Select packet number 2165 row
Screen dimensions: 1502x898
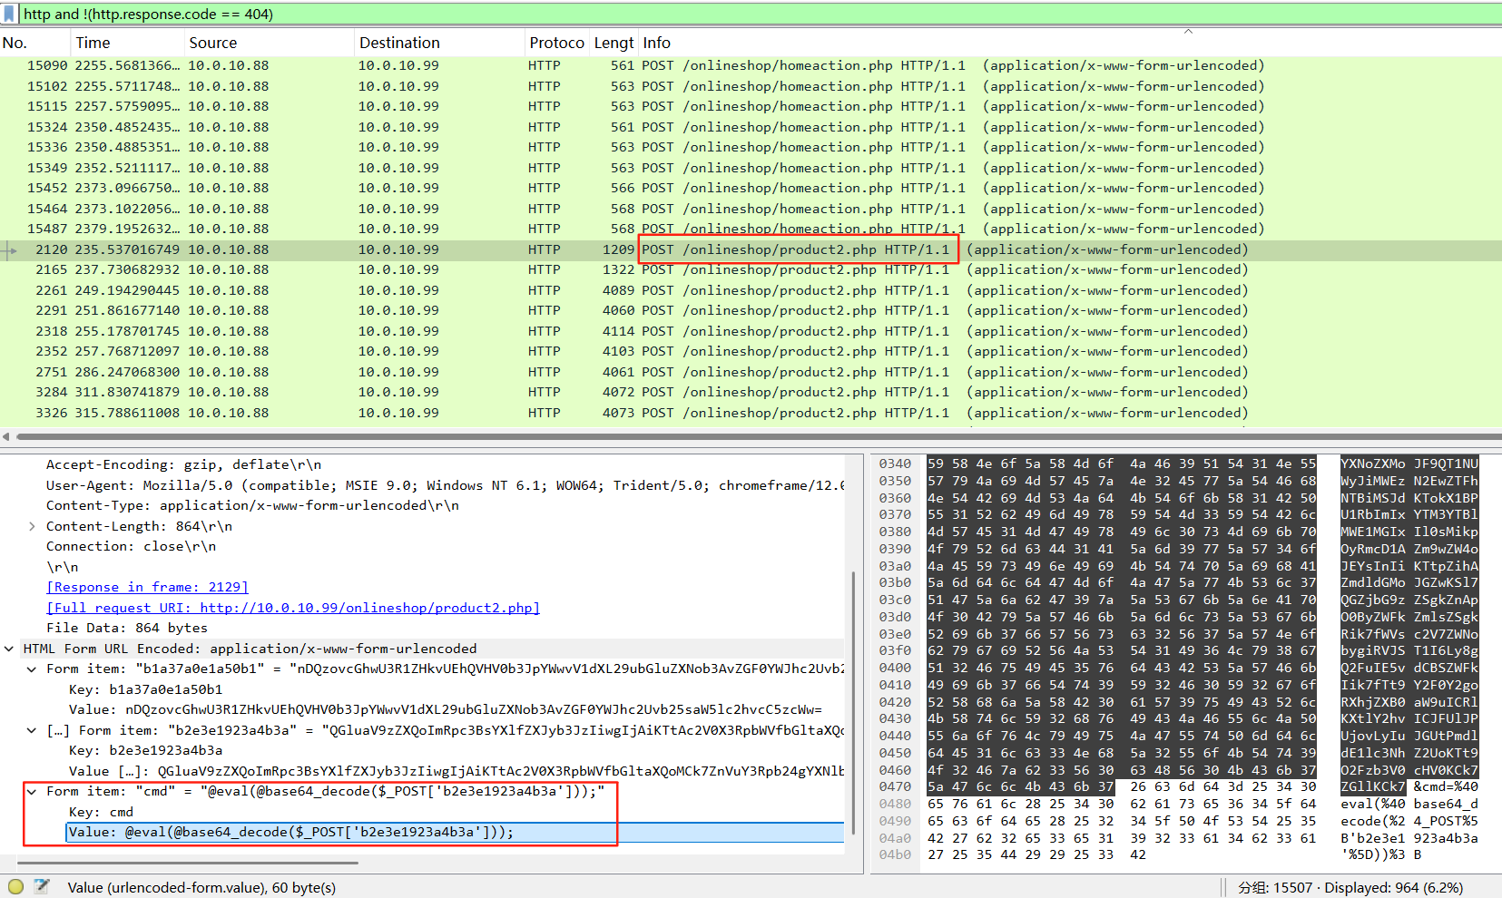751,269
